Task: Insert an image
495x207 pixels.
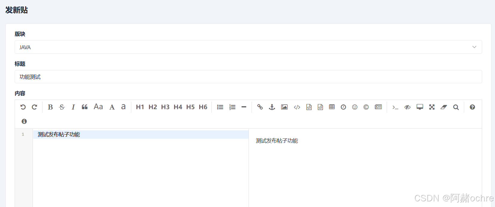Action: click(x=284, y=107)
